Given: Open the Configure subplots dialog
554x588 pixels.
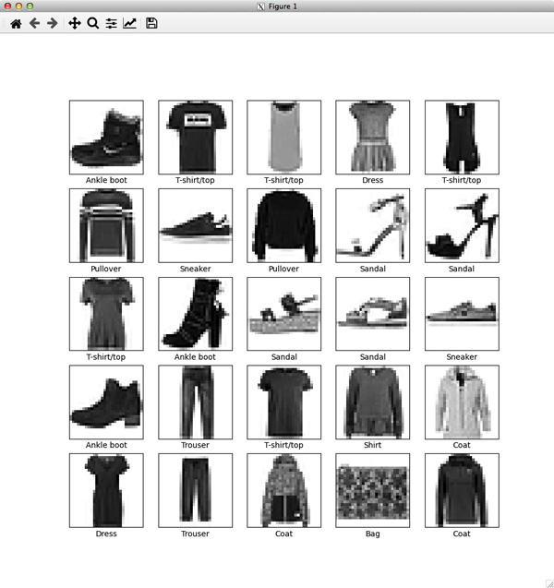Looking at the screenshot, I should point(111,24).
